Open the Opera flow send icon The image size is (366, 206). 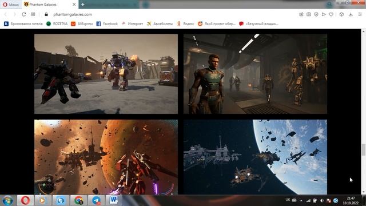pos(324,14)
